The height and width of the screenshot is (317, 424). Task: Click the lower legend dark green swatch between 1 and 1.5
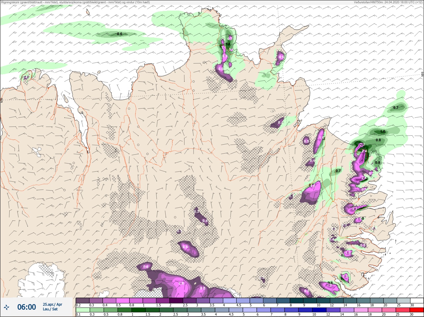(138, 310)
